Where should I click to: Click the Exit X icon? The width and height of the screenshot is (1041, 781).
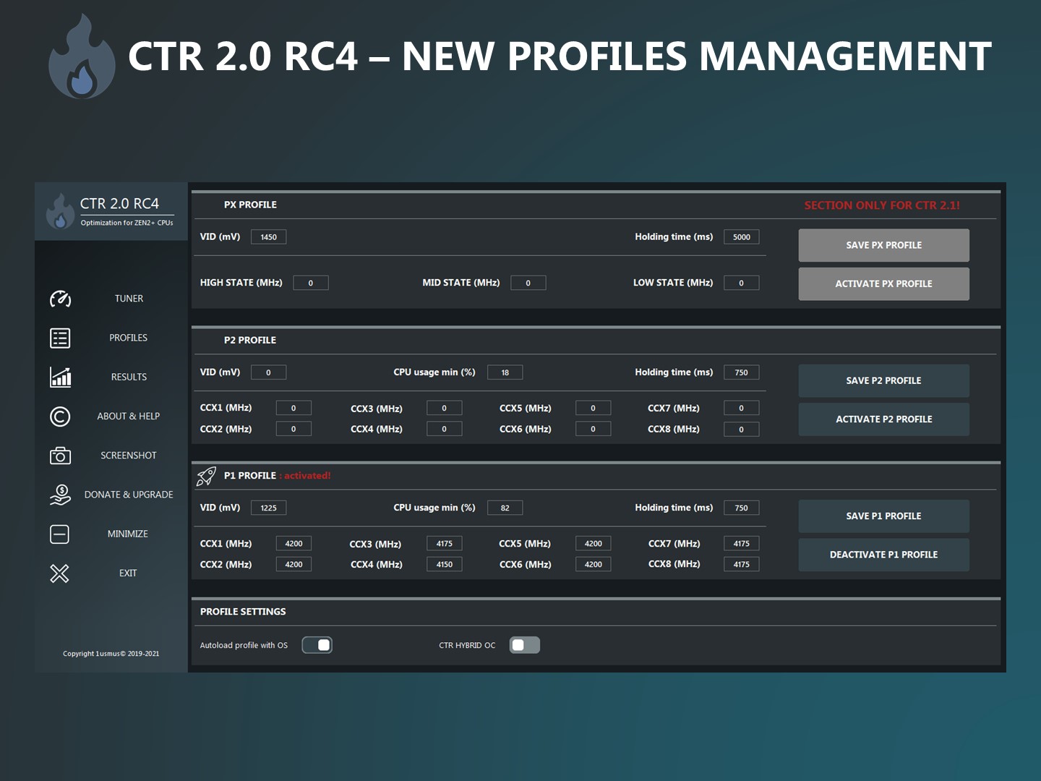click(60, 573)
